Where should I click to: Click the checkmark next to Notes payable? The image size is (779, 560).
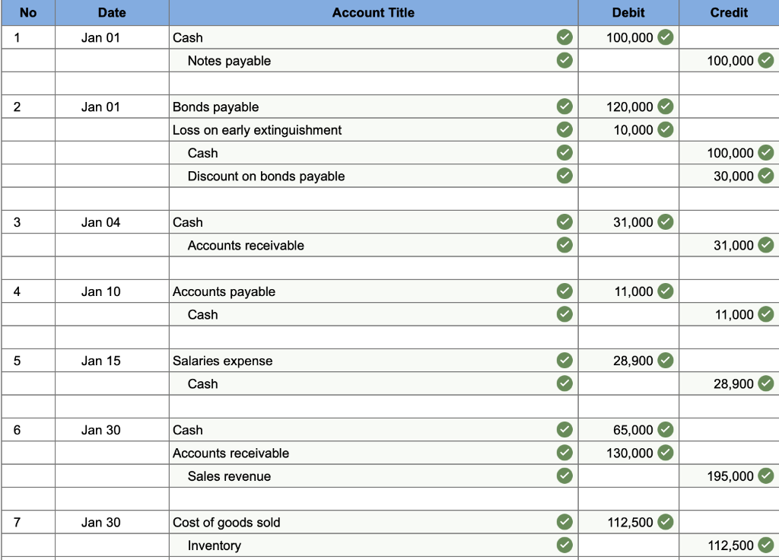tap(564, 61)
